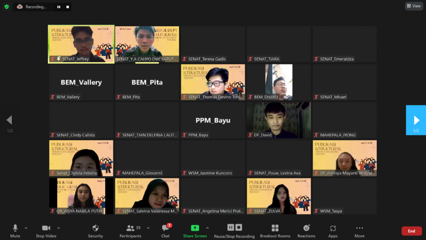Select OR_AISYA NABILA PUTRI video tile

pos(81,196)
